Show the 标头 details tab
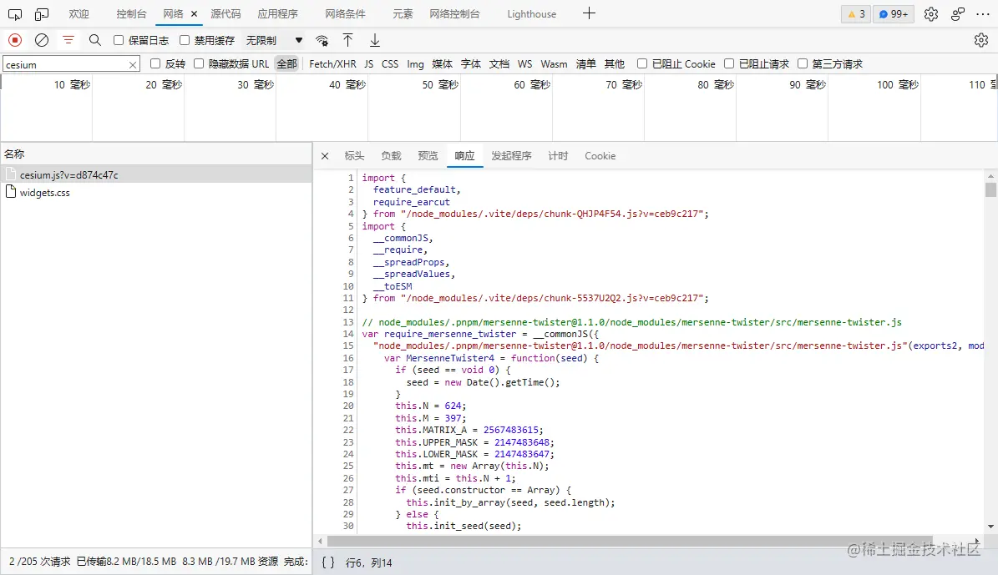The image size is (998, 575). tap(354, 156)
